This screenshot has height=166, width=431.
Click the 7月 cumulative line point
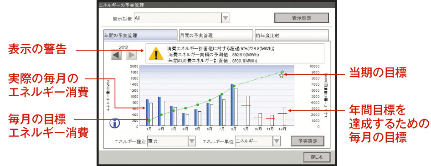click(x=221, y=94)
